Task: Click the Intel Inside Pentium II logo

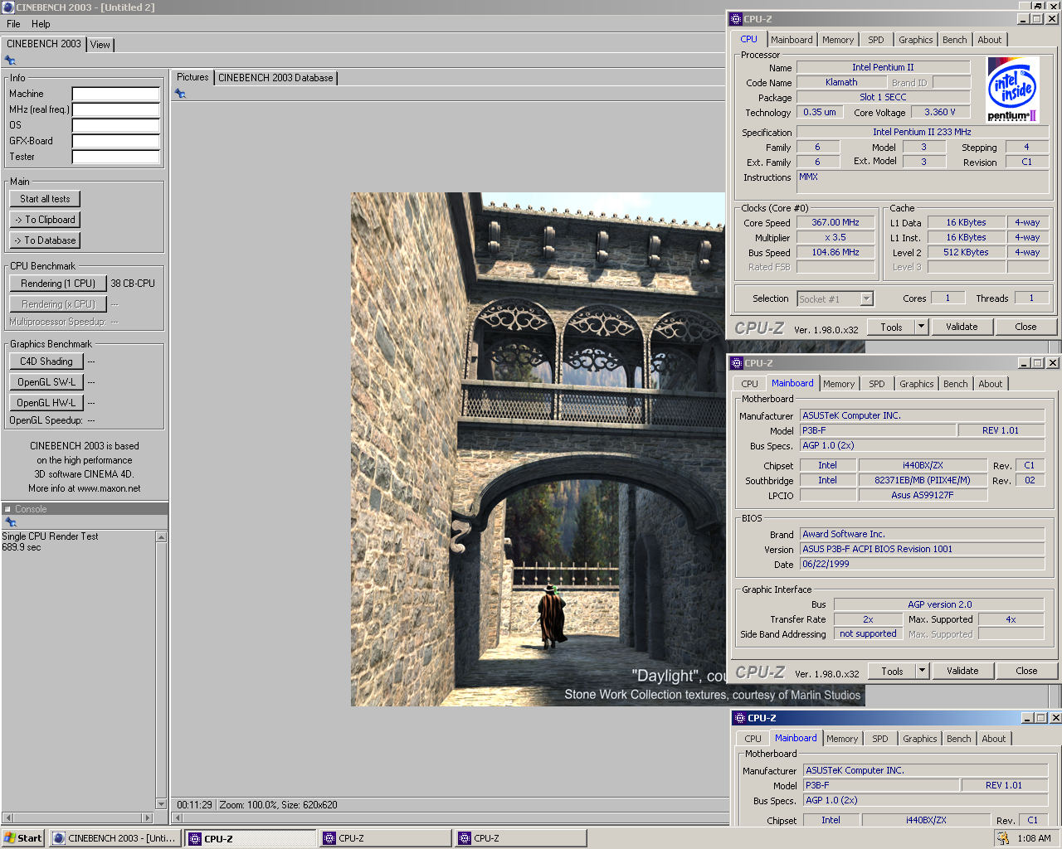Action: [1012, 90]
